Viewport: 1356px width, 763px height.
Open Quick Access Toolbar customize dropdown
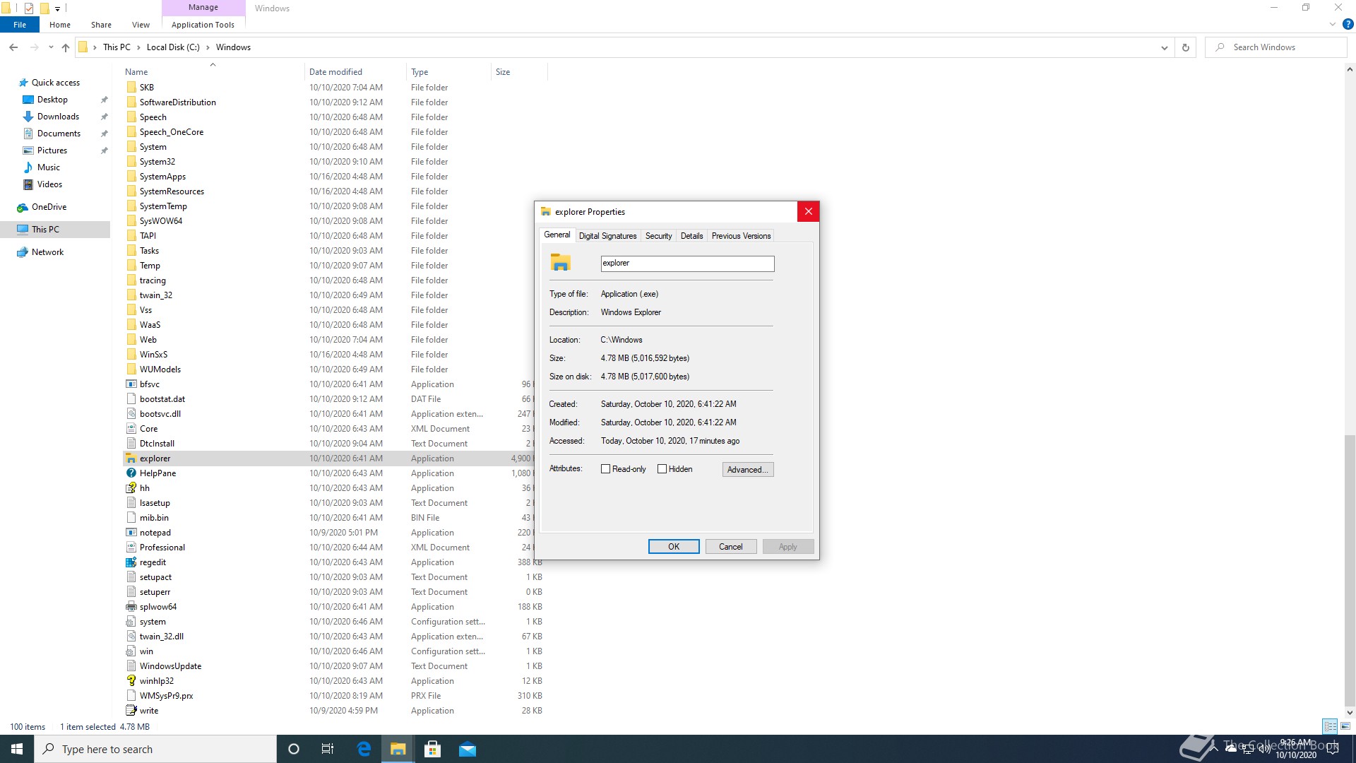(x=57, y=8)
